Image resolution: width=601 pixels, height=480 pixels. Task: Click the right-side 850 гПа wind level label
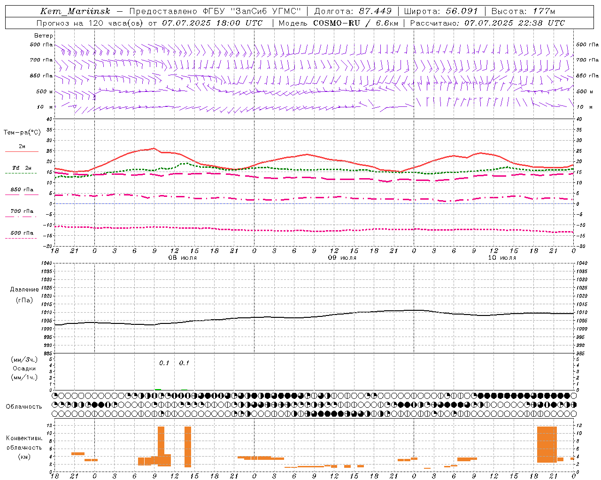tap(587, 75)
